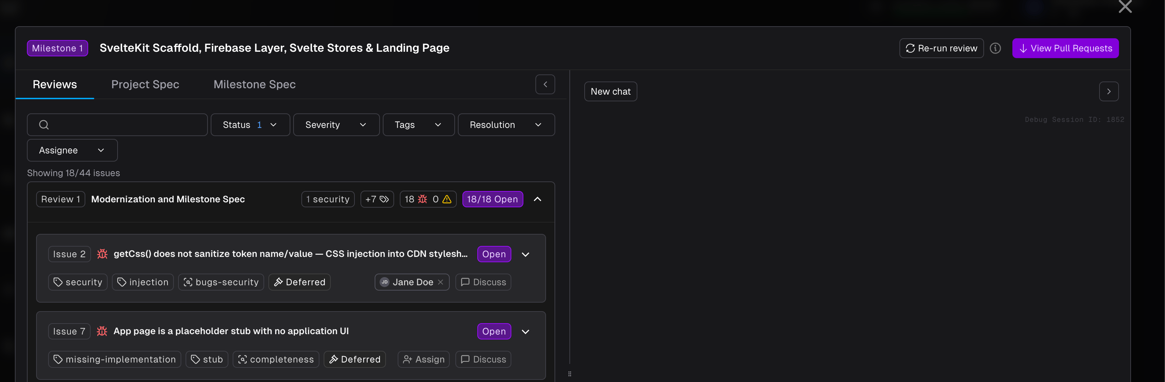
Task: Click Discuss on Issue 2
Action: 483,282
